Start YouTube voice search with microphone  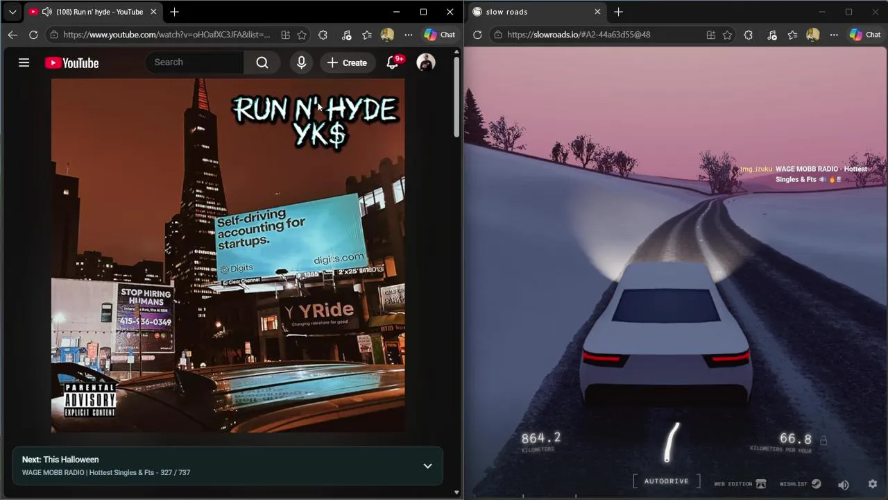[301, 62]
